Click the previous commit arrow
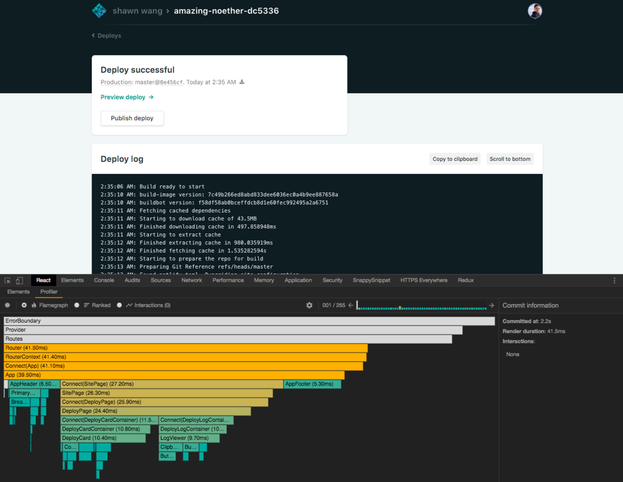Viewport: 623px width, 482px height. point(351,305)
